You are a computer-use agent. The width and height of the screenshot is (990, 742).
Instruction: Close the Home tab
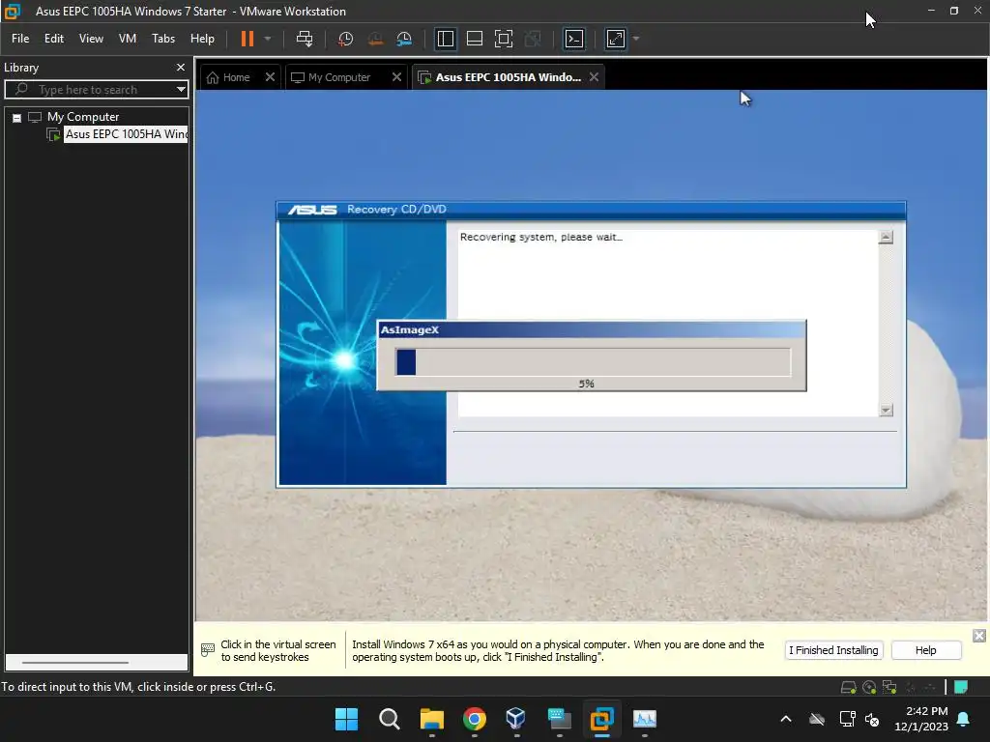[270, 77]
